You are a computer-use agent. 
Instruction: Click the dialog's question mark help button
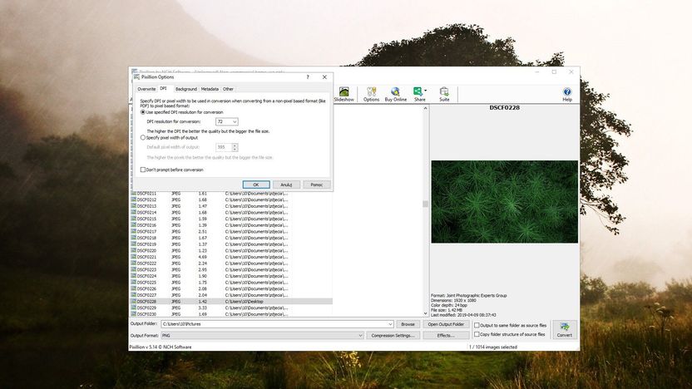point(308,76)
